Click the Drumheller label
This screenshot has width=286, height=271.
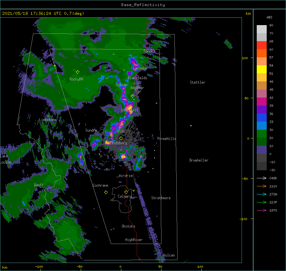pyautogui.click(x=199, y=160)
